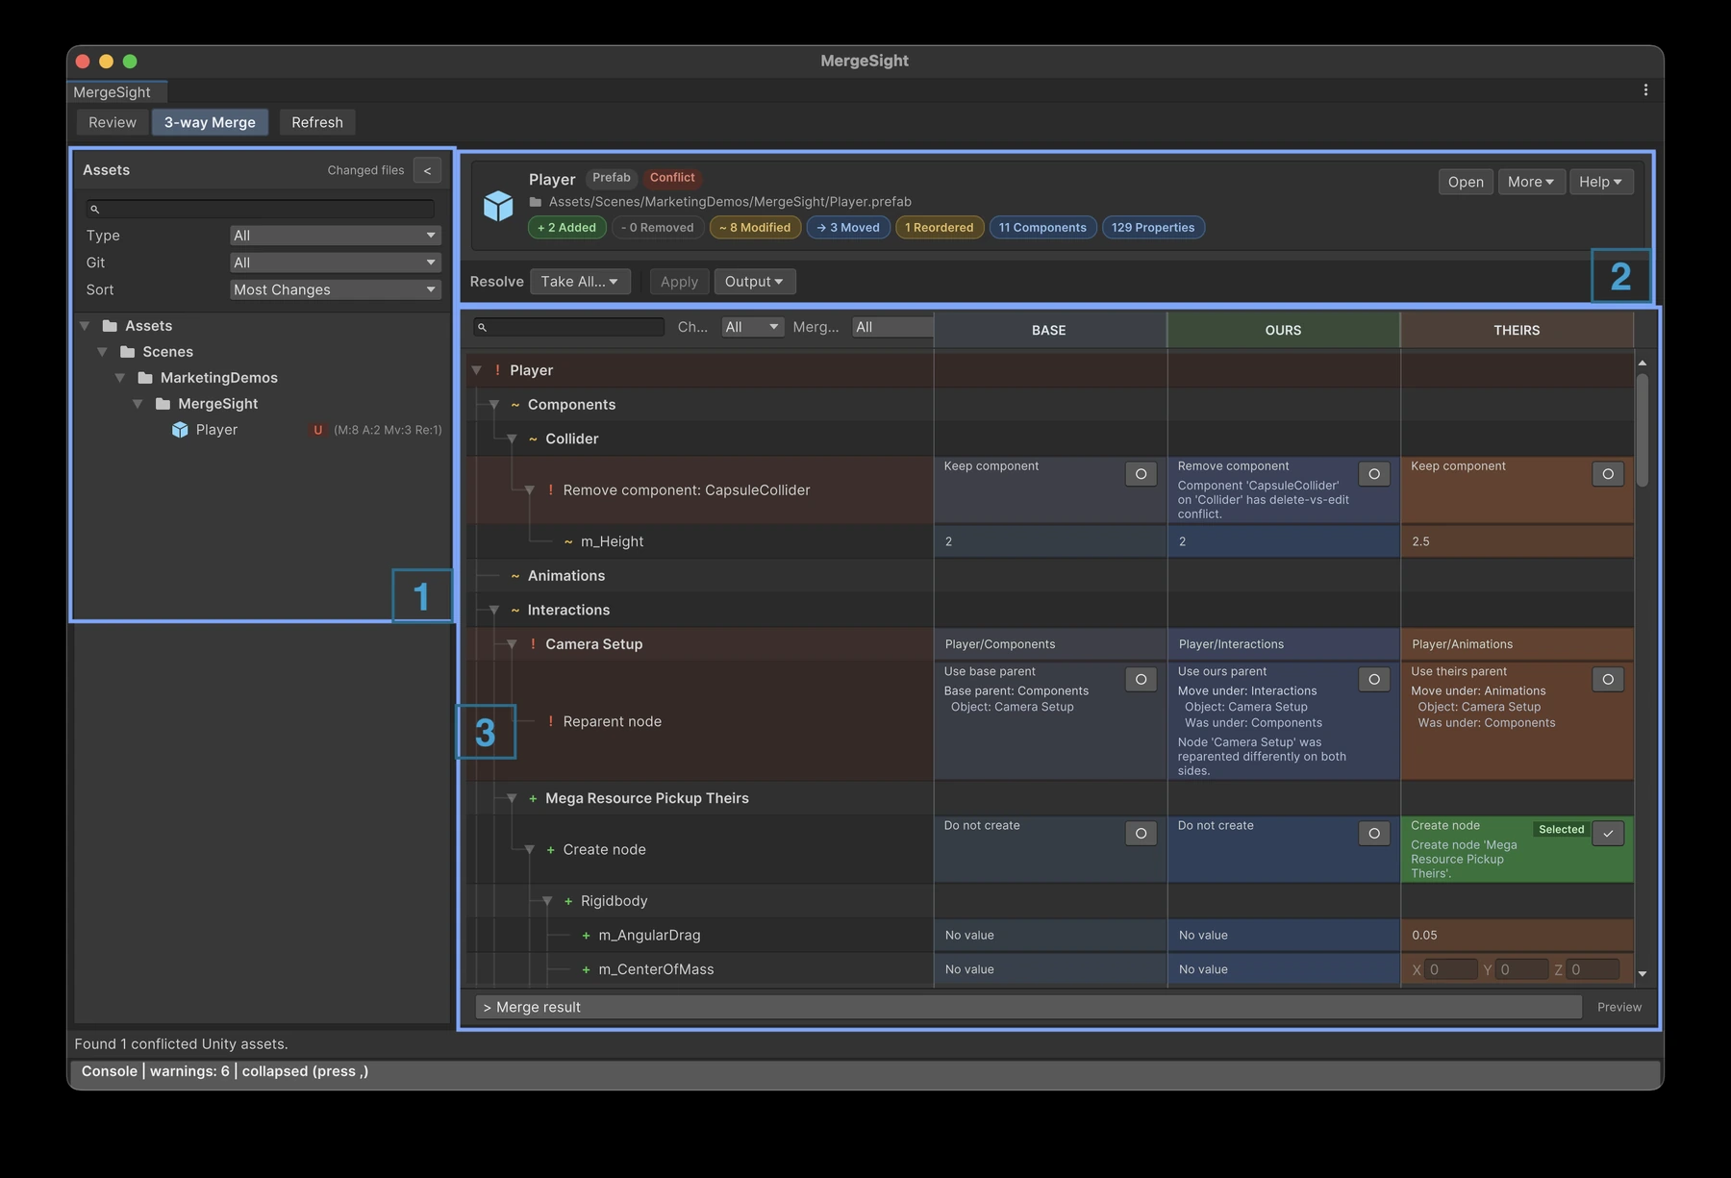Click the OURS column header
Image resolution: width=1731 pixels, height=1178 pixels.
(1283, 330)
